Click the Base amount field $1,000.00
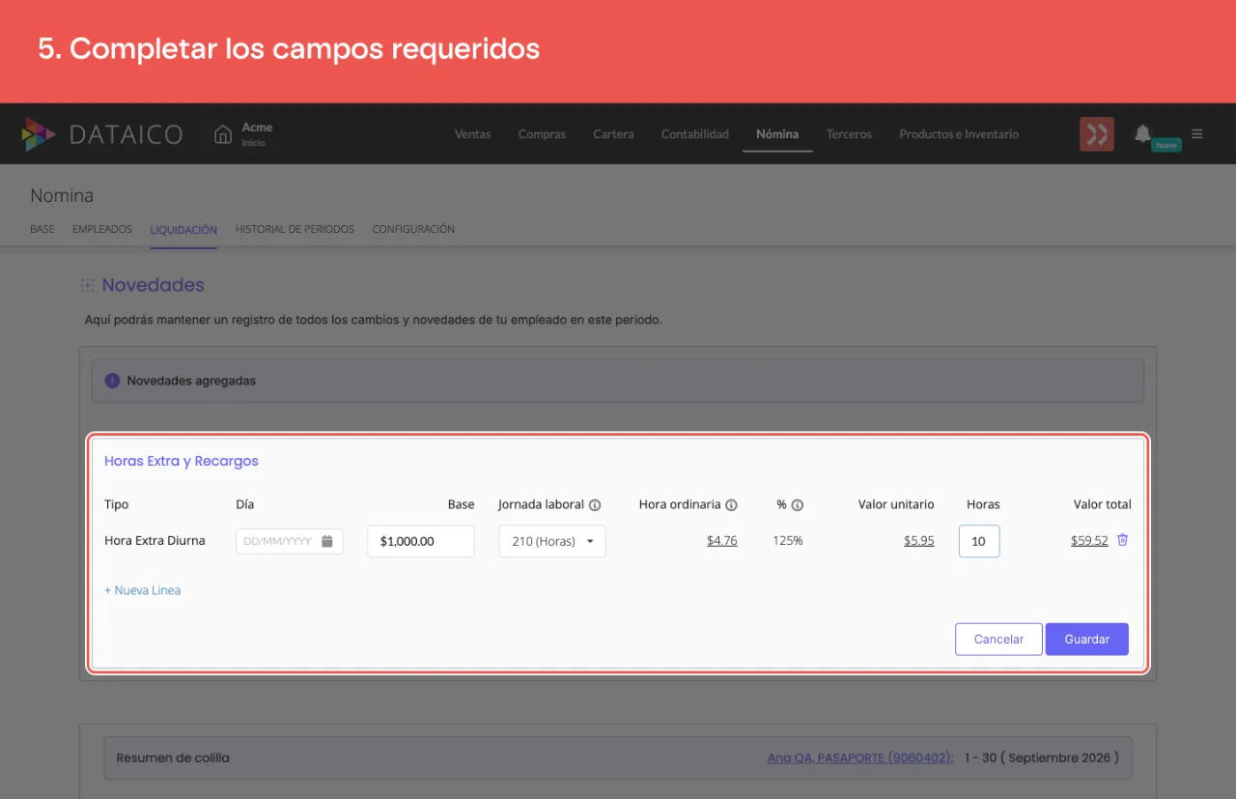Viewport: 1236px width, 799px height. click(x=421, y=541)
